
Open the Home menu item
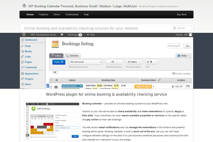coord(30,15)
